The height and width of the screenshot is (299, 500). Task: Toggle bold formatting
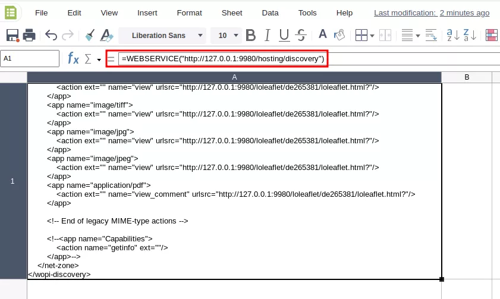(x=250, y=36)
